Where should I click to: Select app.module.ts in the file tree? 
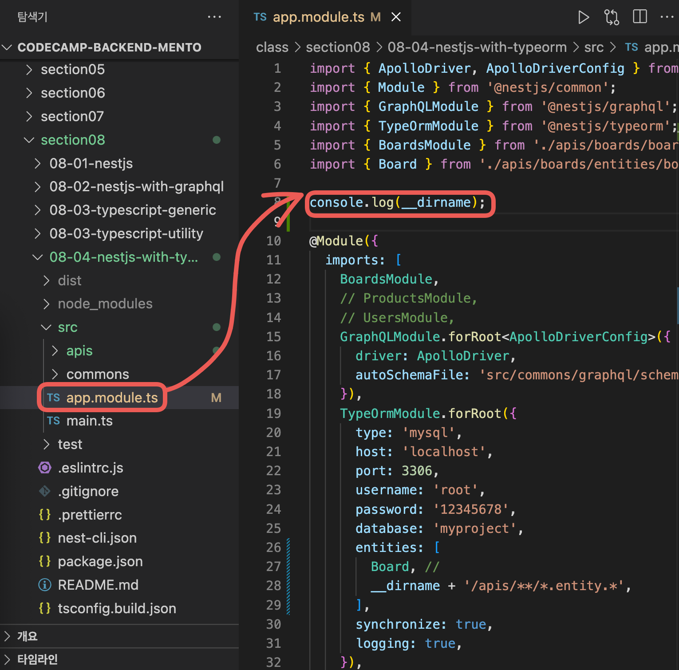(119, 398)
